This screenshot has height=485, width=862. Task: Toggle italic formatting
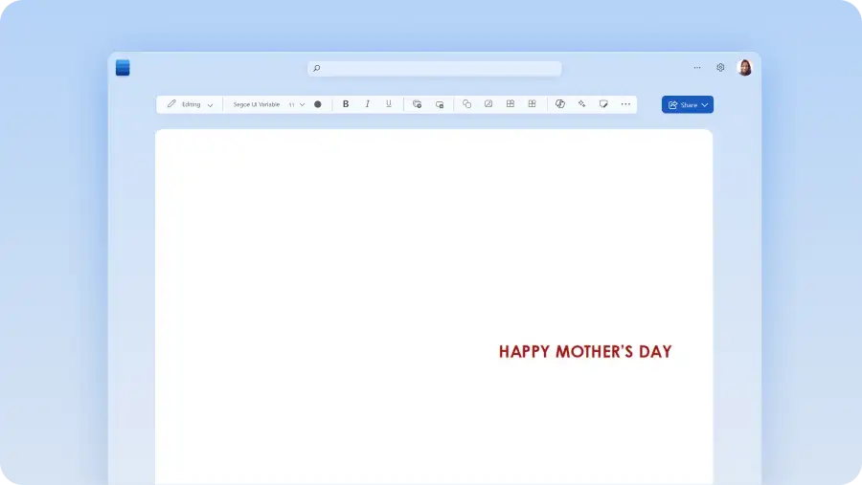tap(367, 104)
